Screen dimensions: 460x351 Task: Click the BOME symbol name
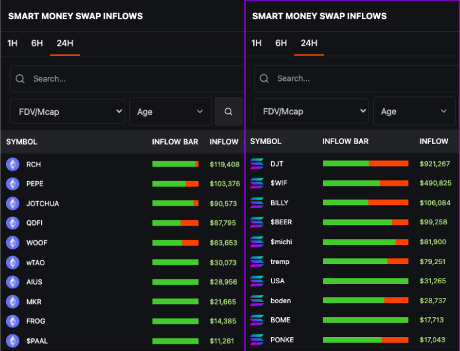(280, 320)
